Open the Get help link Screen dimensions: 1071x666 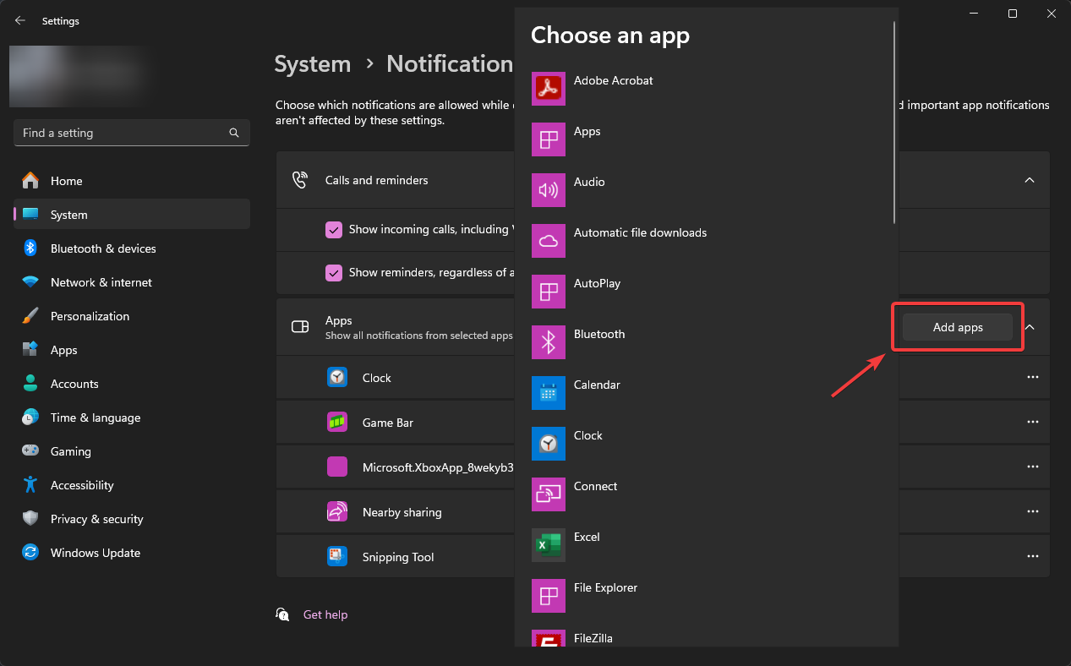coord(325,614)
